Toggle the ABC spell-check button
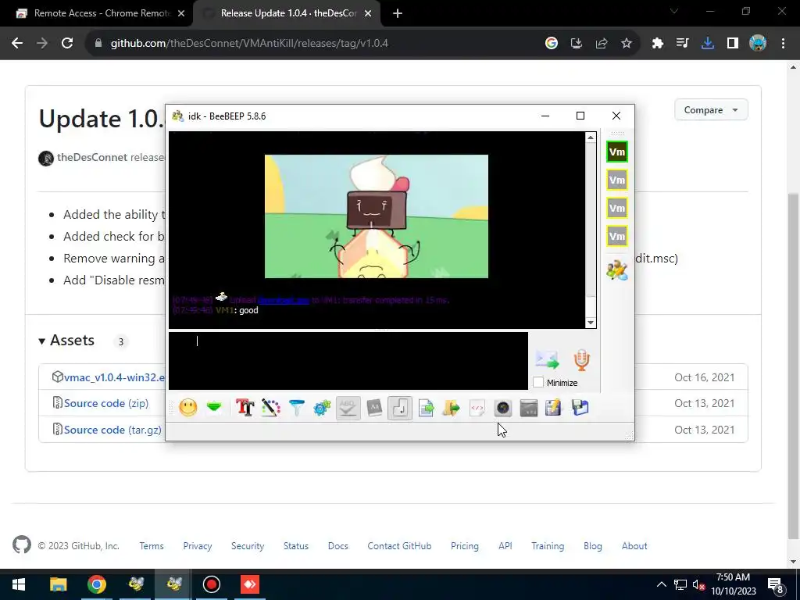The image size is (800, 600). tap(348, 408)
